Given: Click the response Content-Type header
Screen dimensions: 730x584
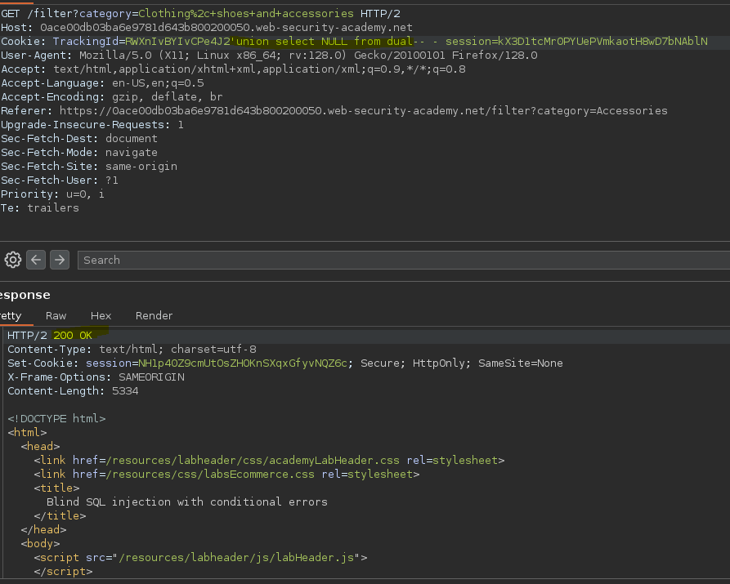Looking at the screenshot, I should click(132, 349).
